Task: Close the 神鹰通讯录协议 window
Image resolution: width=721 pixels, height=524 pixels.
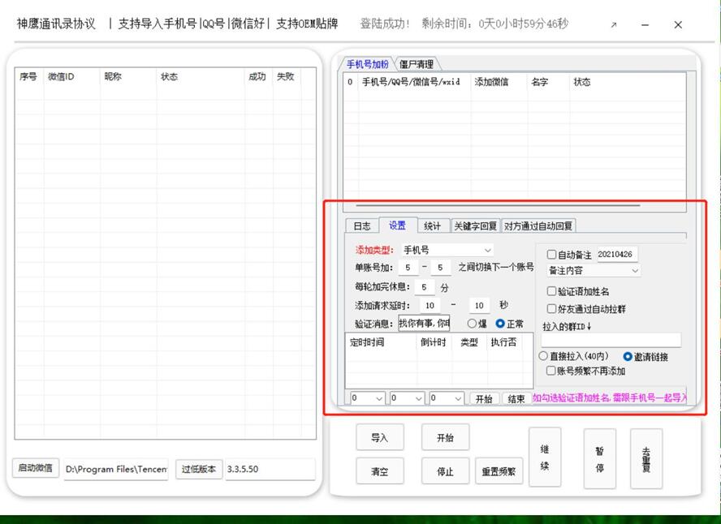Action: click(x=678, y=25)
